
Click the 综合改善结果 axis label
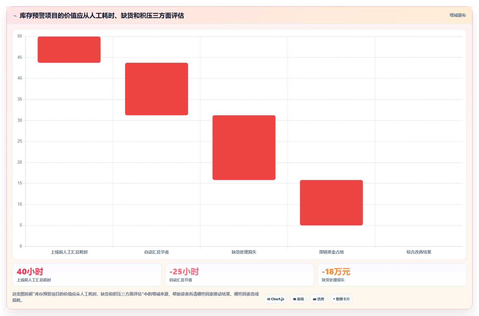pyautogui.click(x=419, y=252)
